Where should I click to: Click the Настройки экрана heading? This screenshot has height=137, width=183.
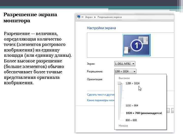click(101, 28)
